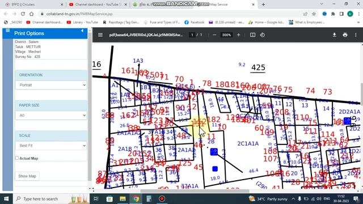
Task: Open the Paper Size A0 dropdown
Action: (x=51, y=115)
